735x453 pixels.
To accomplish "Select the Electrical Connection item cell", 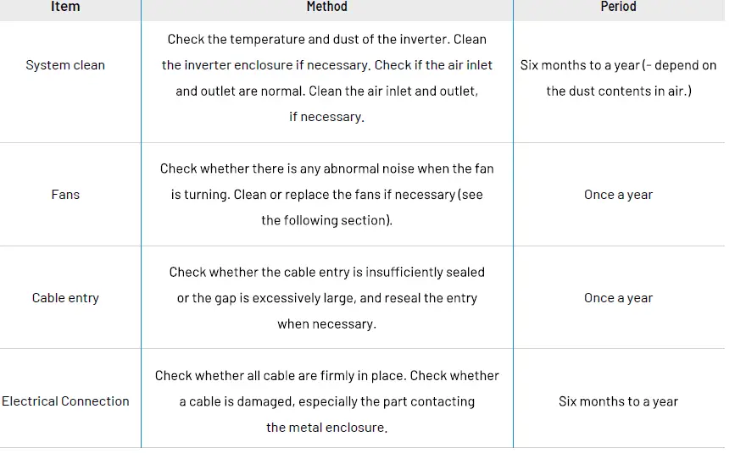I will pos(65,401).
